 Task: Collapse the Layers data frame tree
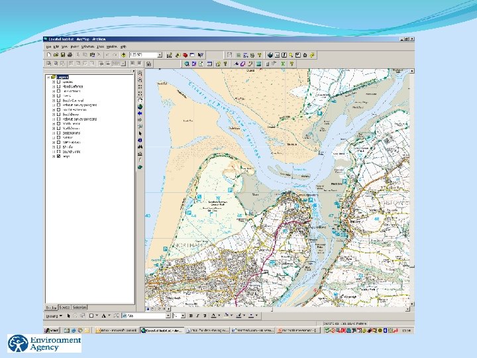pos(48,78)
